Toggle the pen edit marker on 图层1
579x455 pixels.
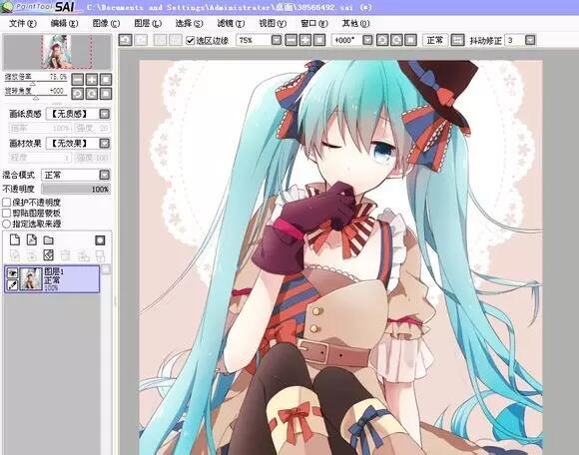(x=12, y=285)
